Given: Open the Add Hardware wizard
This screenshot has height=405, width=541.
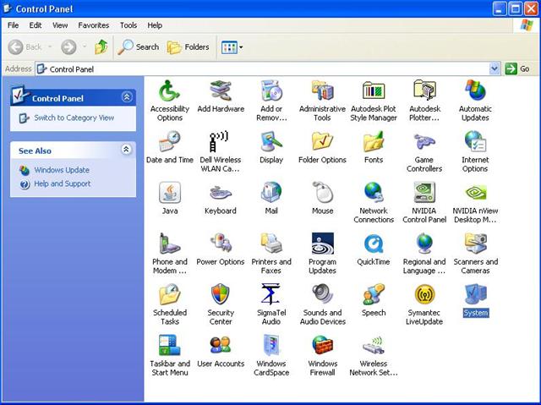Looking at the screenshot, I should coord(221,96).
